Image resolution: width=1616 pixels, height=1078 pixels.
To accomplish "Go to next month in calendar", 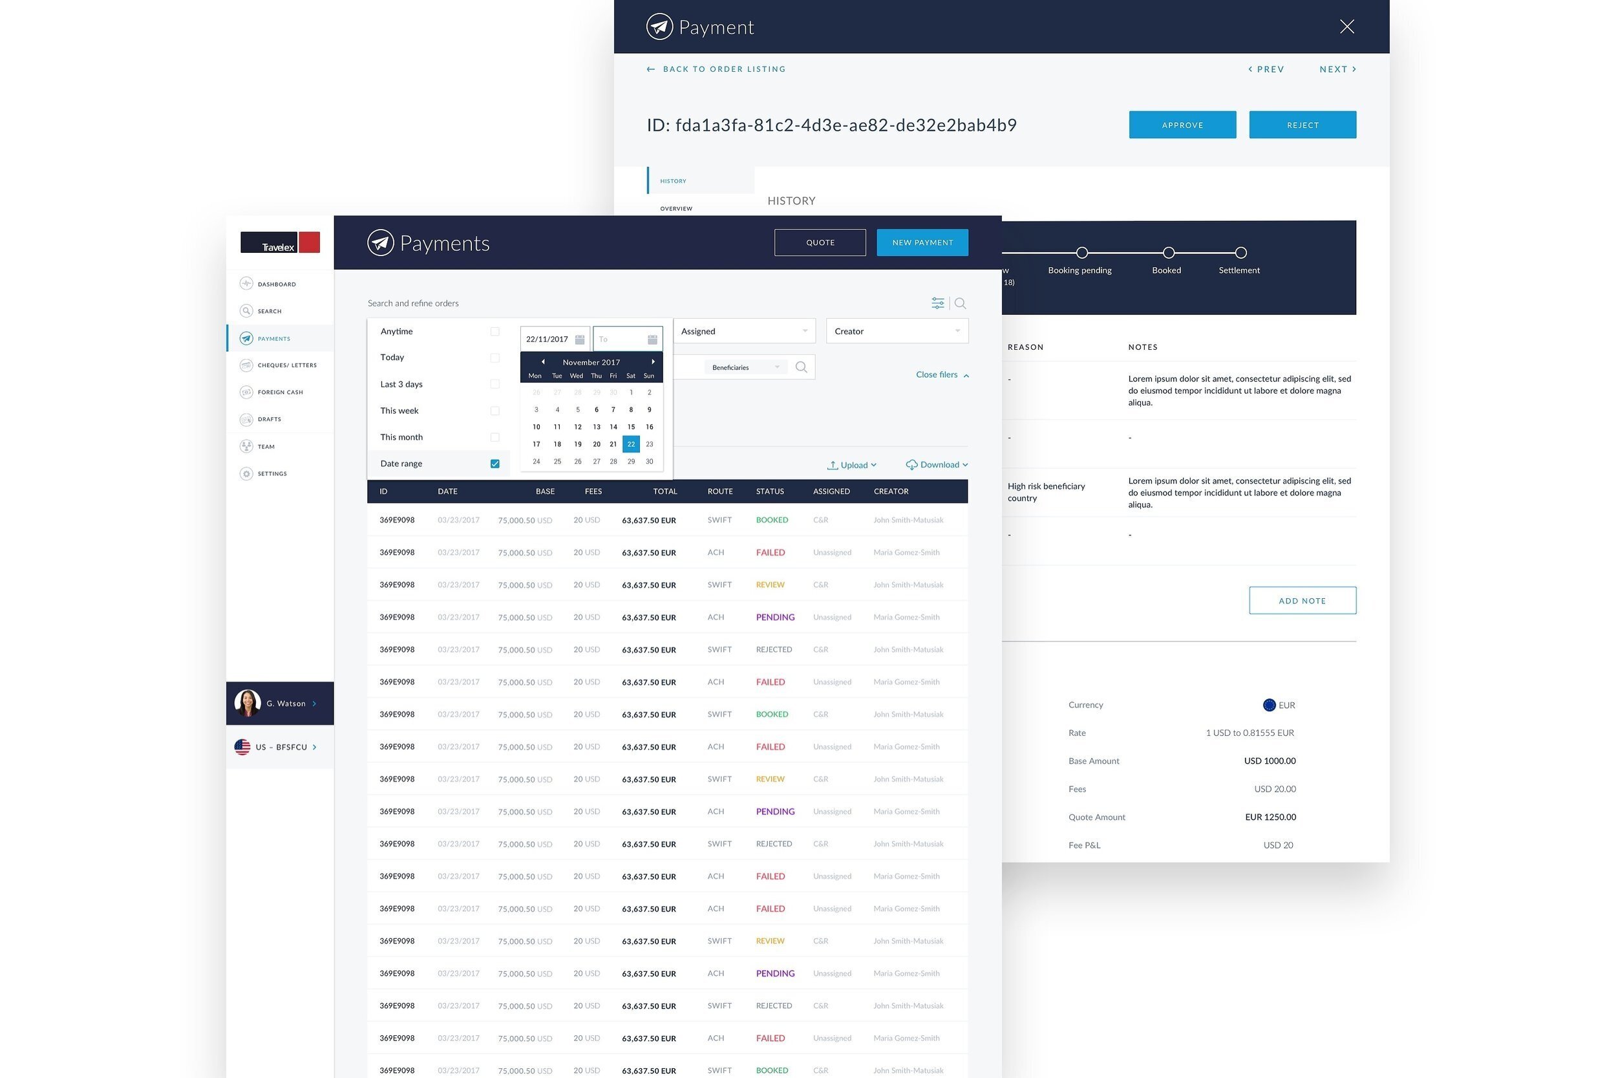I will (x=653, y=361).
